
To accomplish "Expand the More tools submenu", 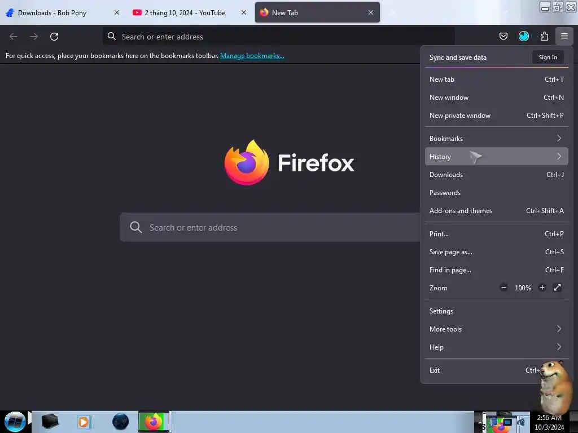I will tap(496, 329).
